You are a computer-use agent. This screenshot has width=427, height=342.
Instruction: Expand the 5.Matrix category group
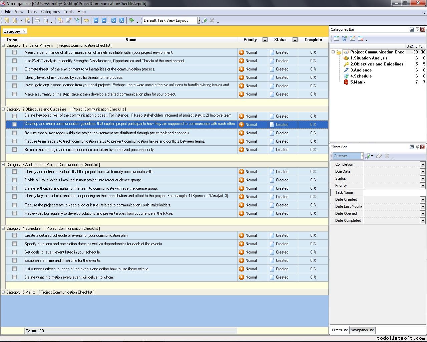tap(3, 292)
